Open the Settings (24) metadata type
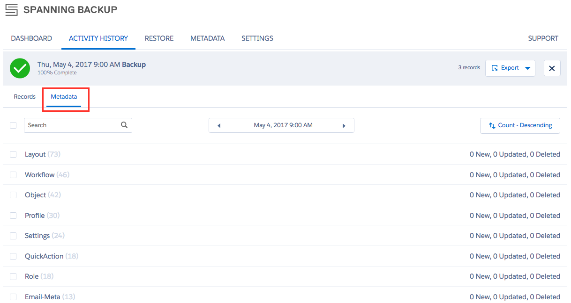Viewport: 571px width, 303px height. point(45,236)
